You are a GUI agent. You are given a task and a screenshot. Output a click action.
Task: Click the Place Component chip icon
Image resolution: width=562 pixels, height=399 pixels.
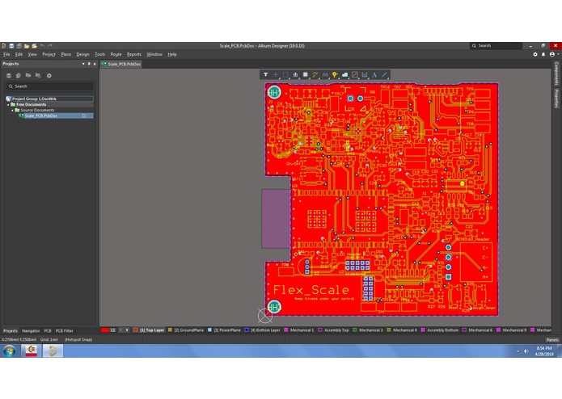coord(306,75)
